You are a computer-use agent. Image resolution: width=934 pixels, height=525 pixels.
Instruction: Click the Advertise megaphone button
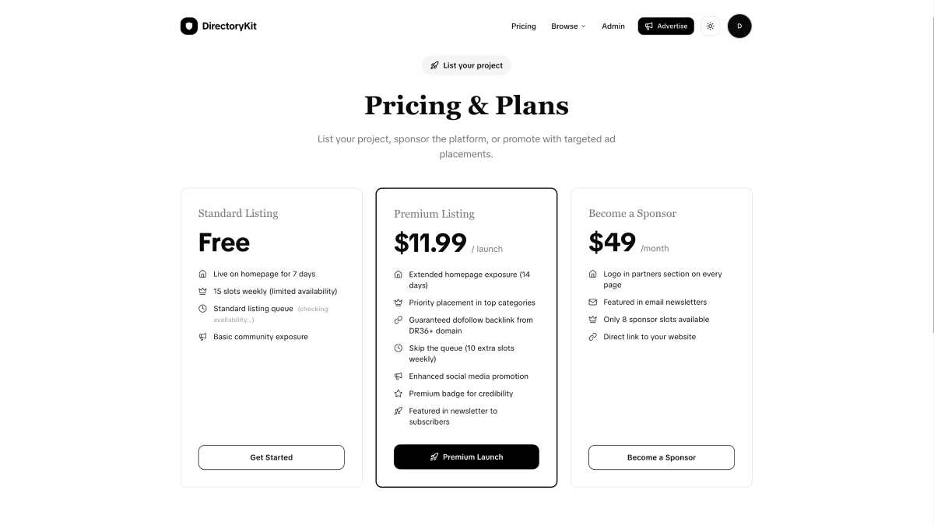coord(665,26)
